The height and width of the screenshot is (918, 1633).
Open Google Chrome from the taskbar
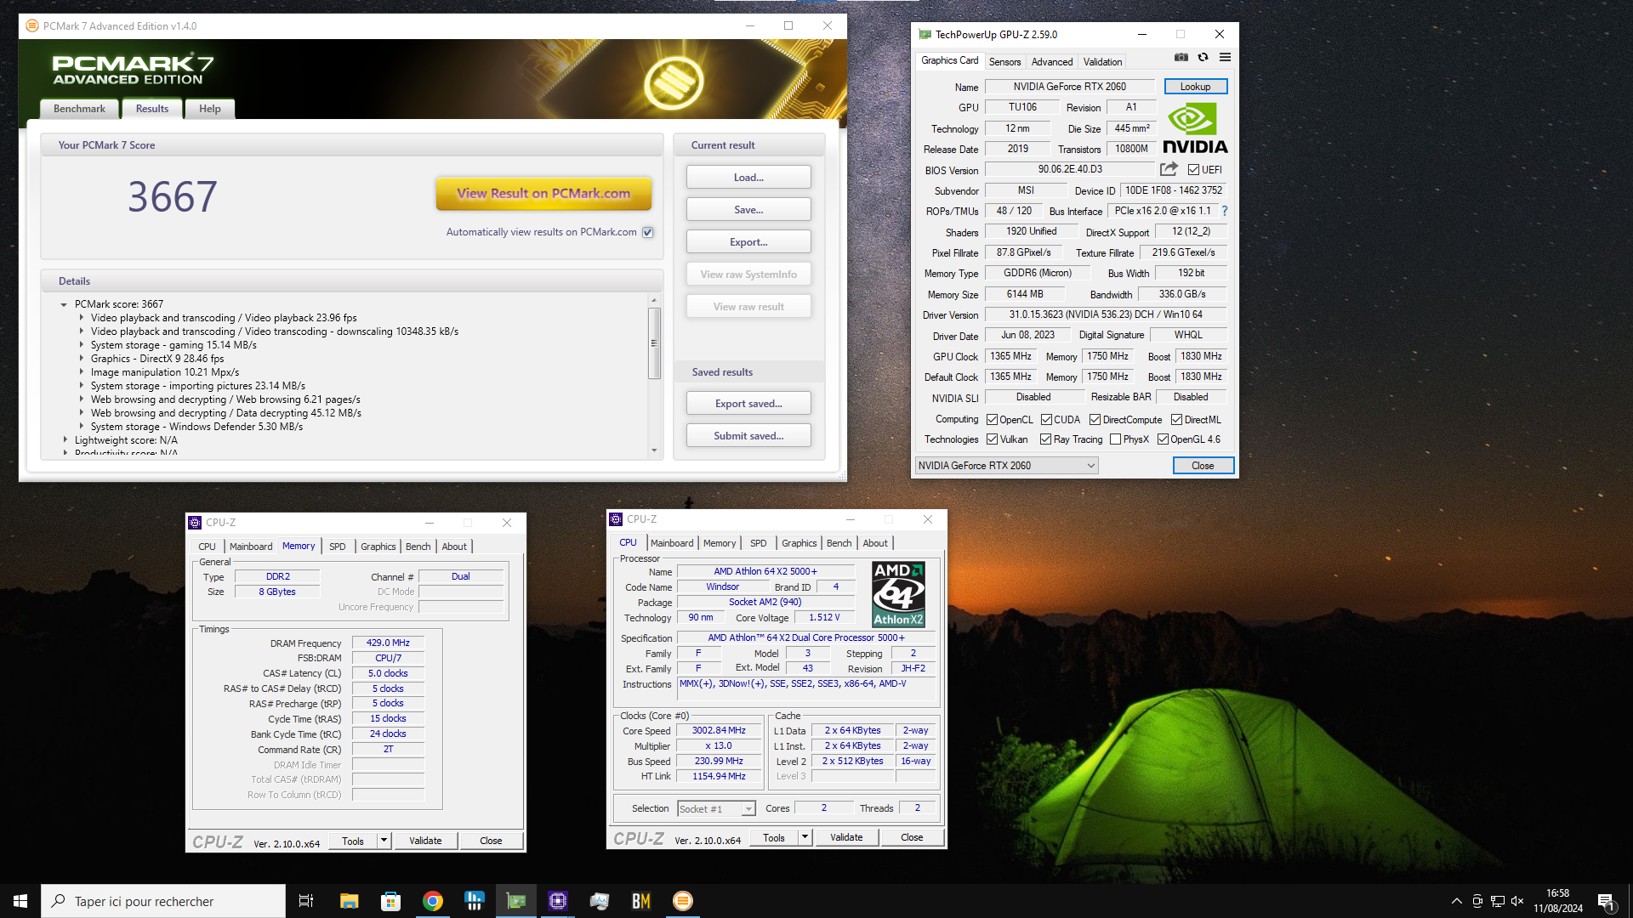click(x=432, y=901)
